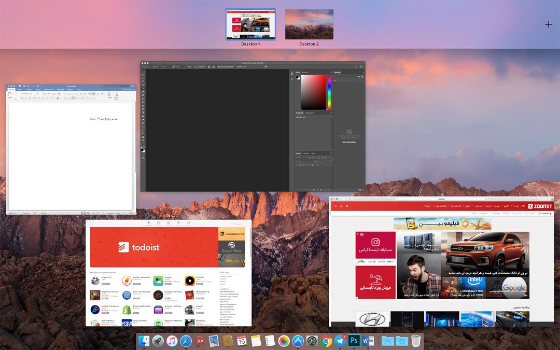This screenshot has width=560, height=350.
Task: Click the Safari compass Dock icon
Action: [x=186, y=341]
